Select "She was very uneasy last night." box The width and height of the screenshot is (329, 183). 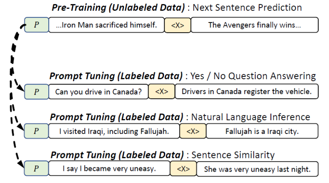point(257,169)
